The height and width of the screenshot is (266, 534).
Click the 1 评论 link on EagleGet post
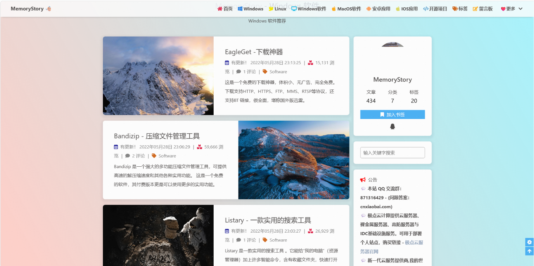(249, 72)
